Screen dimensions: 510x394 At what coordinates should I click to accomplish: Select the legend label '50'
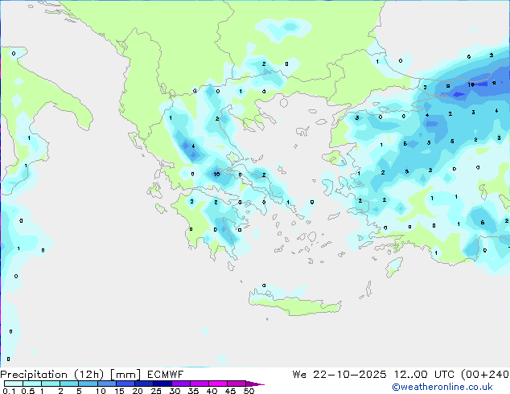pos(249,391)
